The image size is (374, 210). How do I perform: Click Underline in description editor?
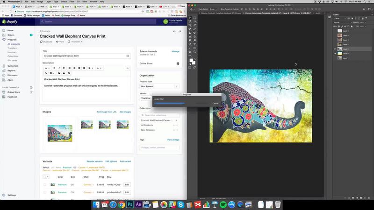[64, 68]
